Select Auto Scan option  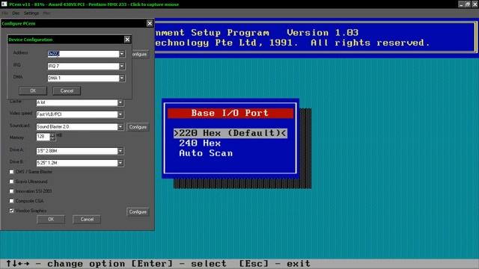pyautogui.click(x=206, y=153)
